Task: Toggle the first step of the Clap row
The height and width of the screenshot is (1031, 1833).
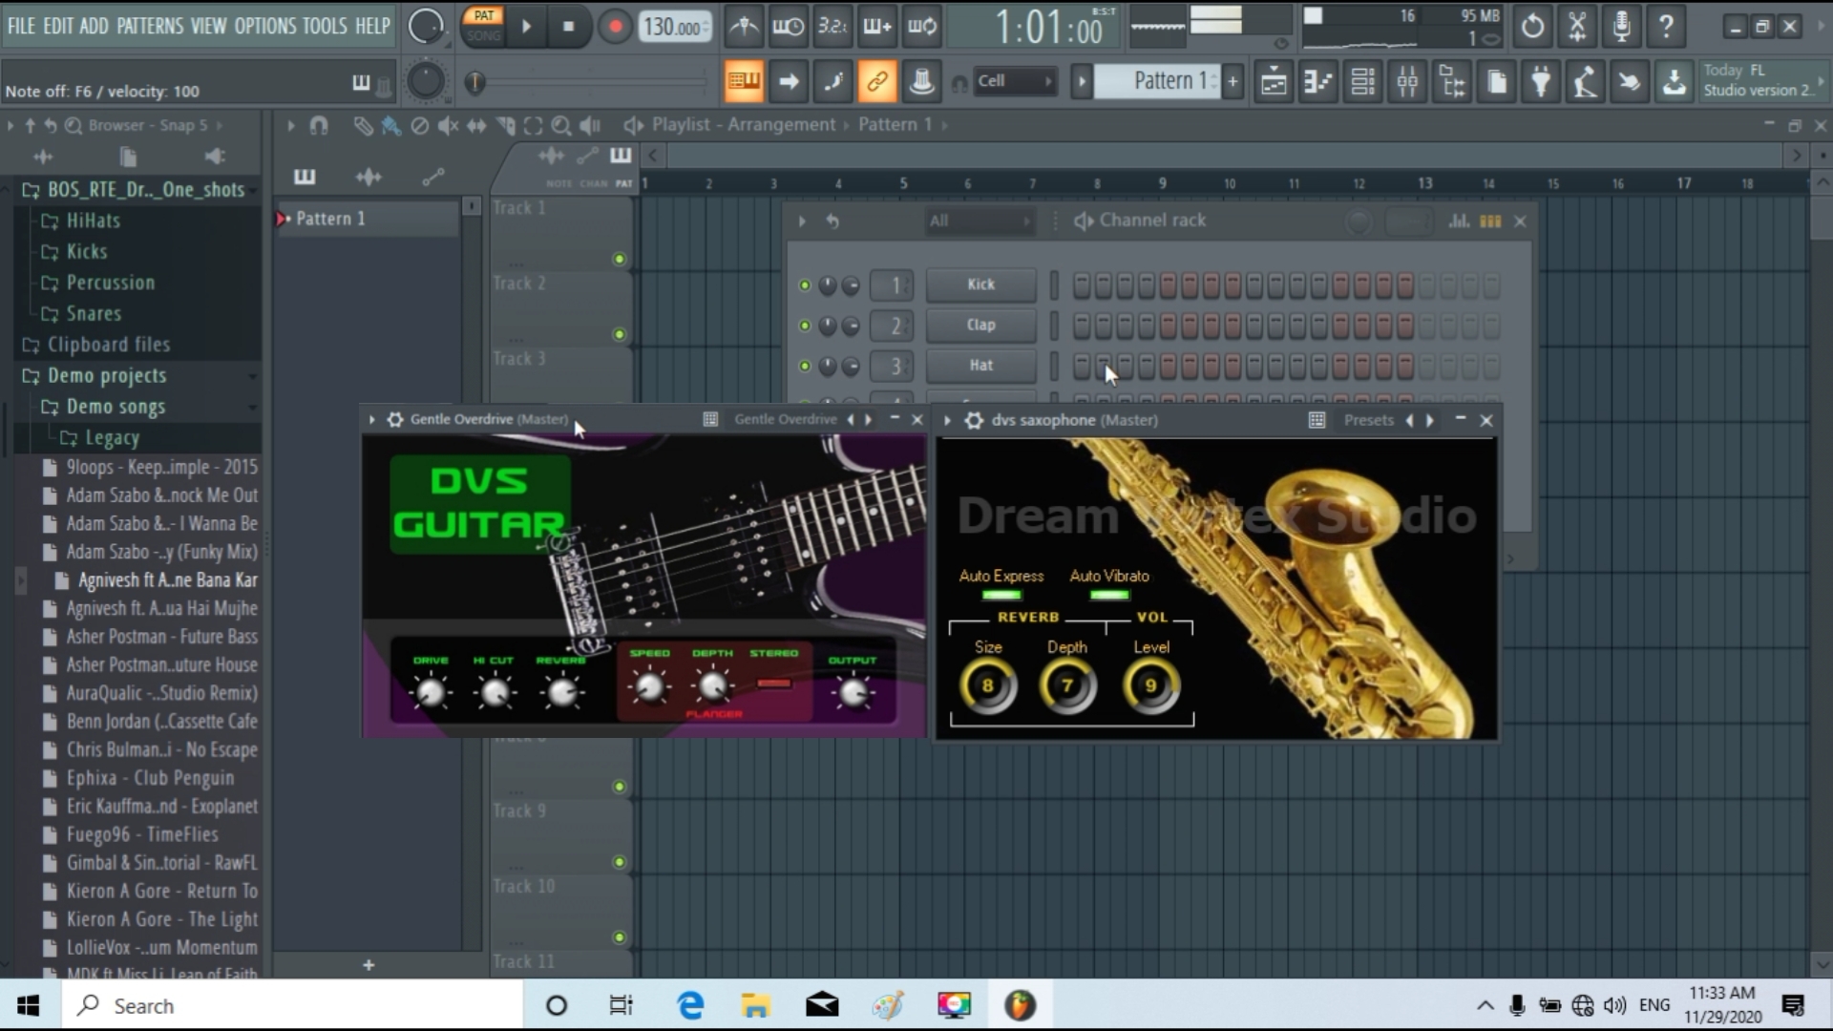Action: click(x=1080, y=326)
